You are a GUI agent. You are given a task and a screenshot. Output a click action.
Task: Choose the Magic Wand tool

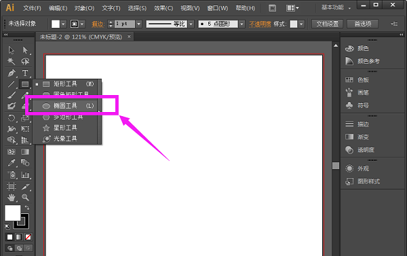coord(11,61)
